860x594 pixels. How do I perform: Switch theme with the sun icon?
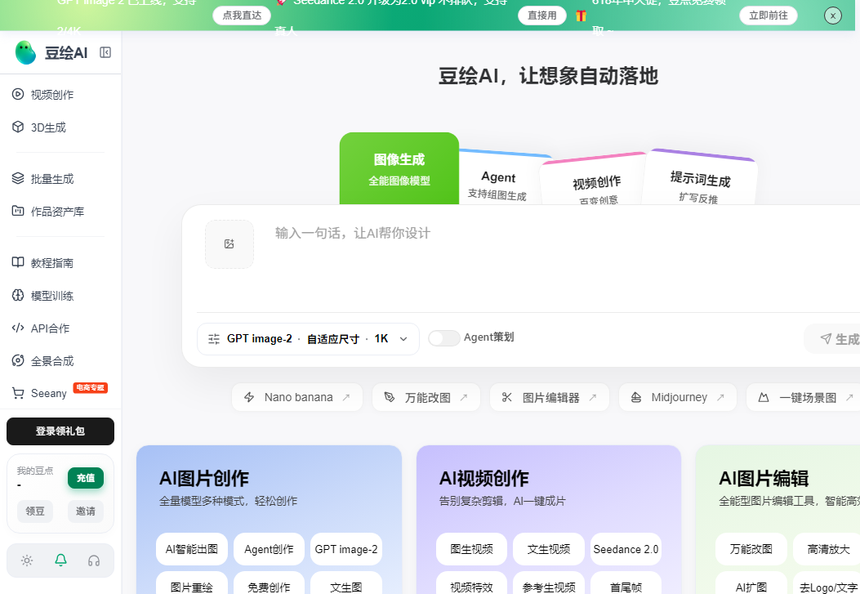coord(27,561)
